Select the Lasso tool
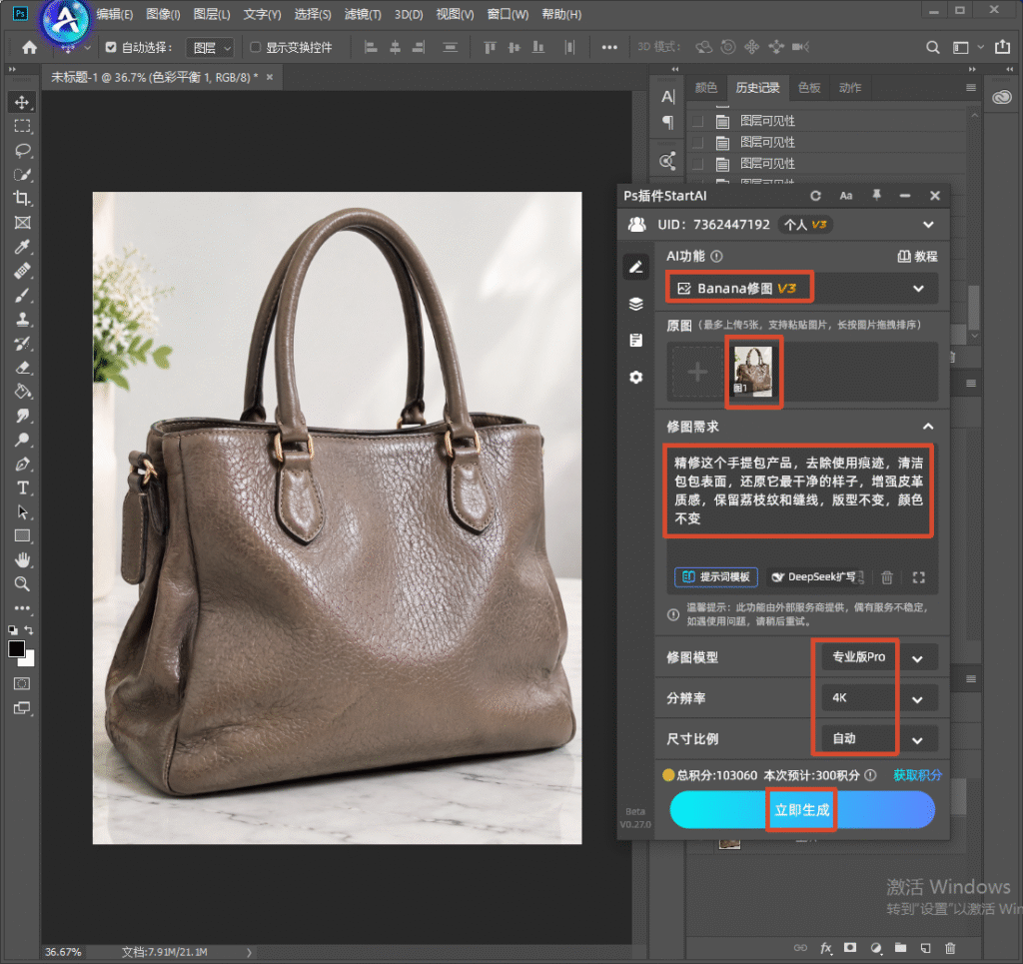The image size is (1023, 964). [22, 151]
